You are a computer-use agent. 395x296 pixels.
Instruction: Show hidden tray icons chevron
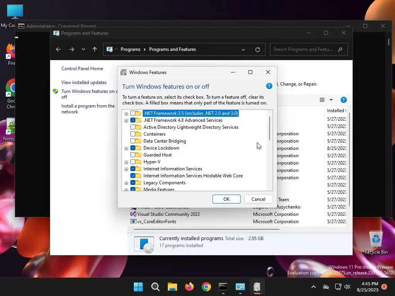point(314,287)
